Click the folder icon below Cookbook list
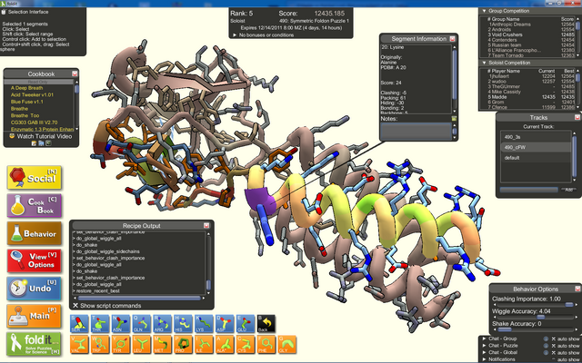582x363 pixels. [x=41, y=143]
